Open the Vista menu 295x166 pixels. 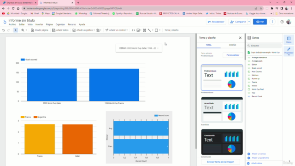pyautogui.click(x=30, y=24)
